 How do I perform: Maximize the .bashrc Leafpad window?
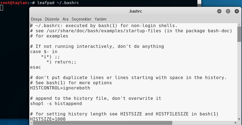pos(228,11)
